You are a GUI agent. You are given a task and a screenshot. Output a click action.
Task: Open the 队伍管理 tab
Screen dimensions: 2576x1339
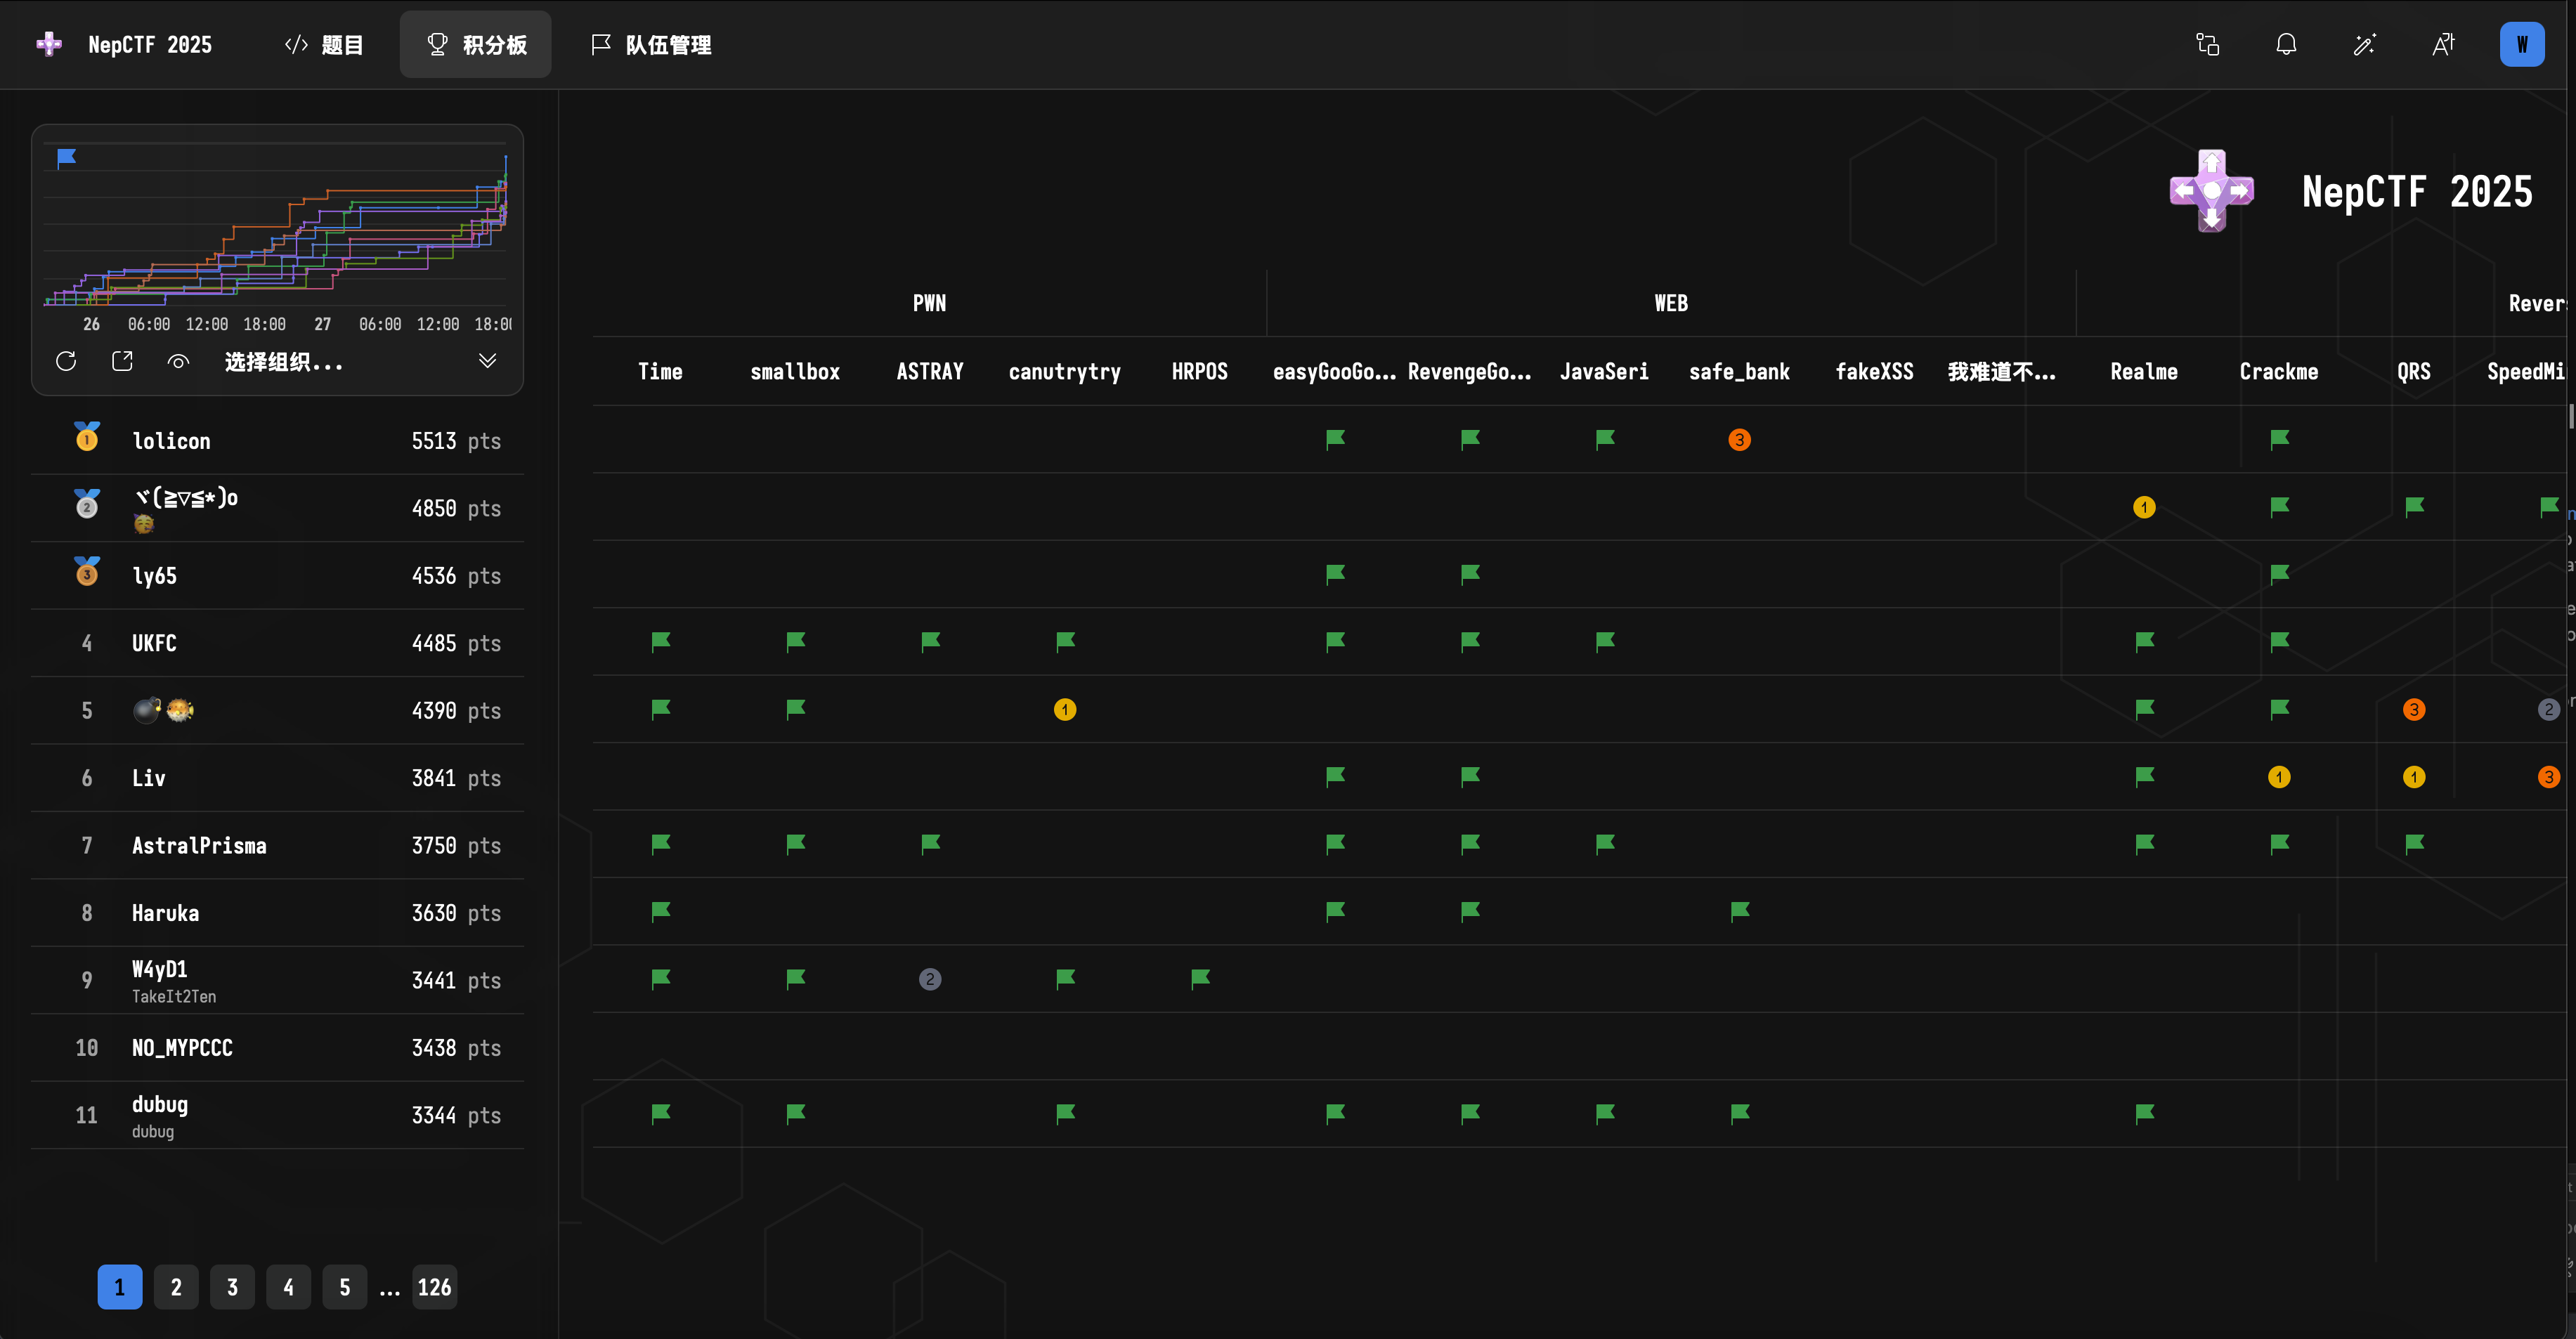click(x=651, y=44)
